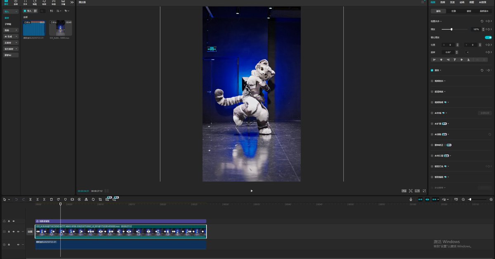Click the microphone record icon
The width and height of the screenshot is (495, 259).
[411, 200]
